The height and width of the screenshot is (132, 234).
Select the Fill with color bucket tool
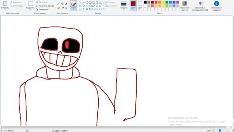[63, 4]
